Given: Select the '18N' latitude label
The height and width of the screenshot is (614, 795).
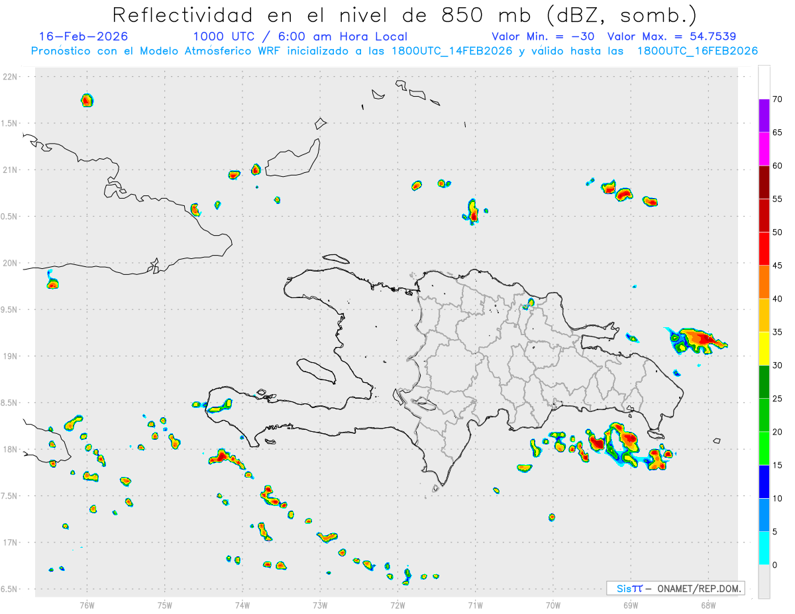Looking at the screenshot, I should coord(10,450).
